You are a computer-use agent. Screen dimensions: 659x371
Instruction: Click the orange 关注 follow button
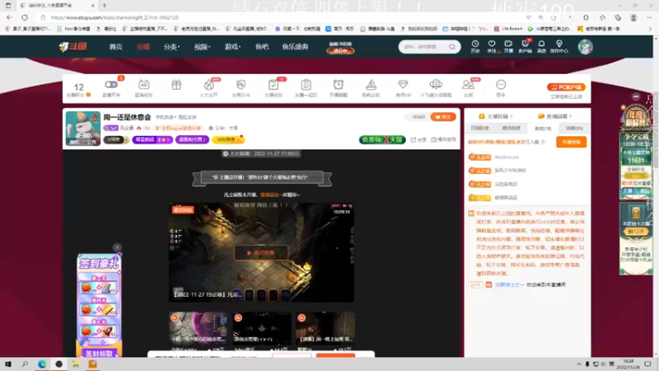coord(443,117)
